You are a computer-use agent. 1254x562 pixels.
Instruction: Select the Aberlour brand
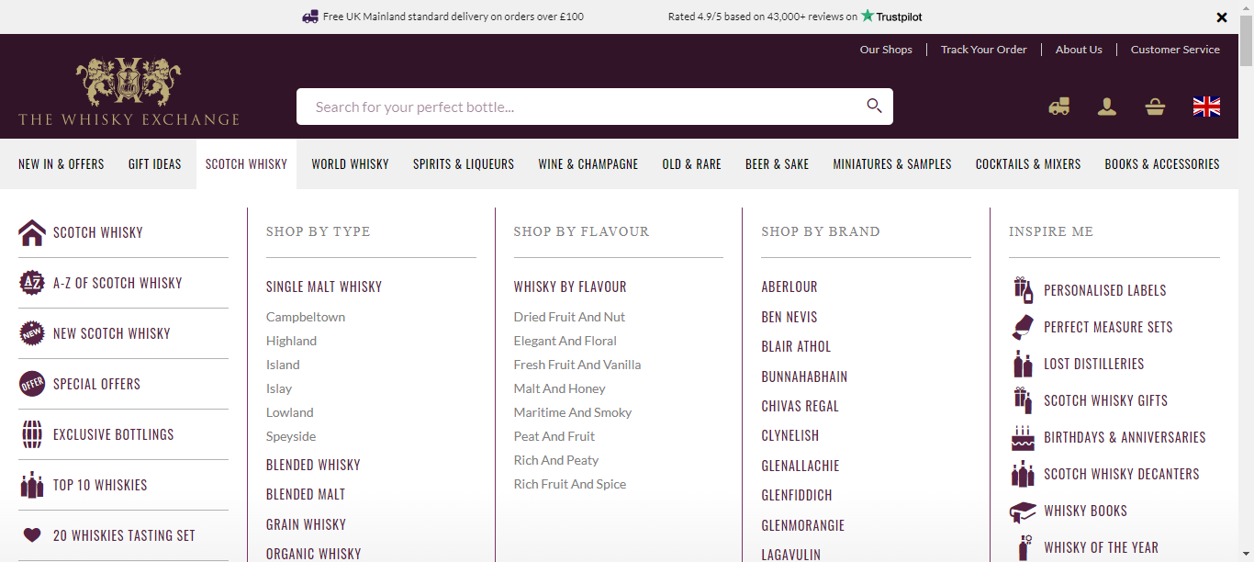coord(789,287)
